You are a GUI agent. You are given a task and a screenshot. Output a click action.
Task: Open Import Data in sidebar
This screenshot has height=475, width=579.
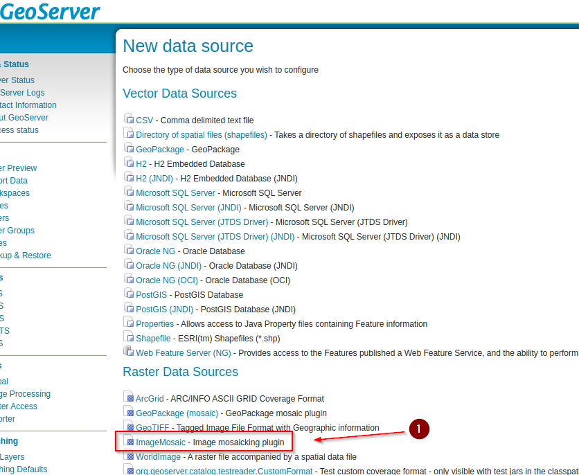click(x=14, y=181)
